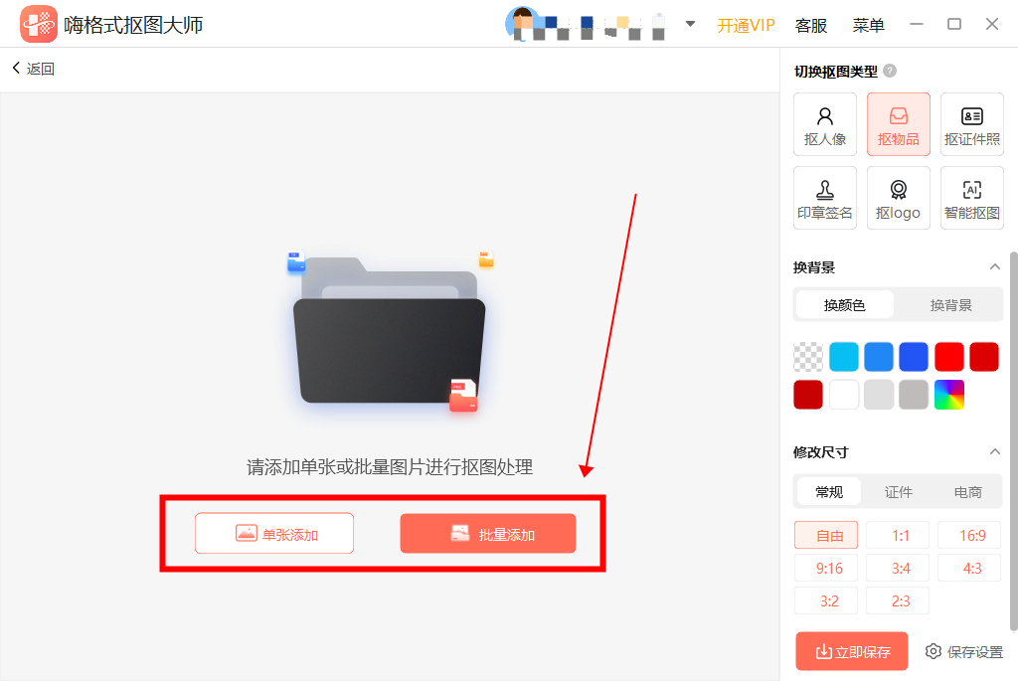Choose the white color swatch
Image resolution: width=1018 pixels, height=681 pixels.
tap(843, 395)
